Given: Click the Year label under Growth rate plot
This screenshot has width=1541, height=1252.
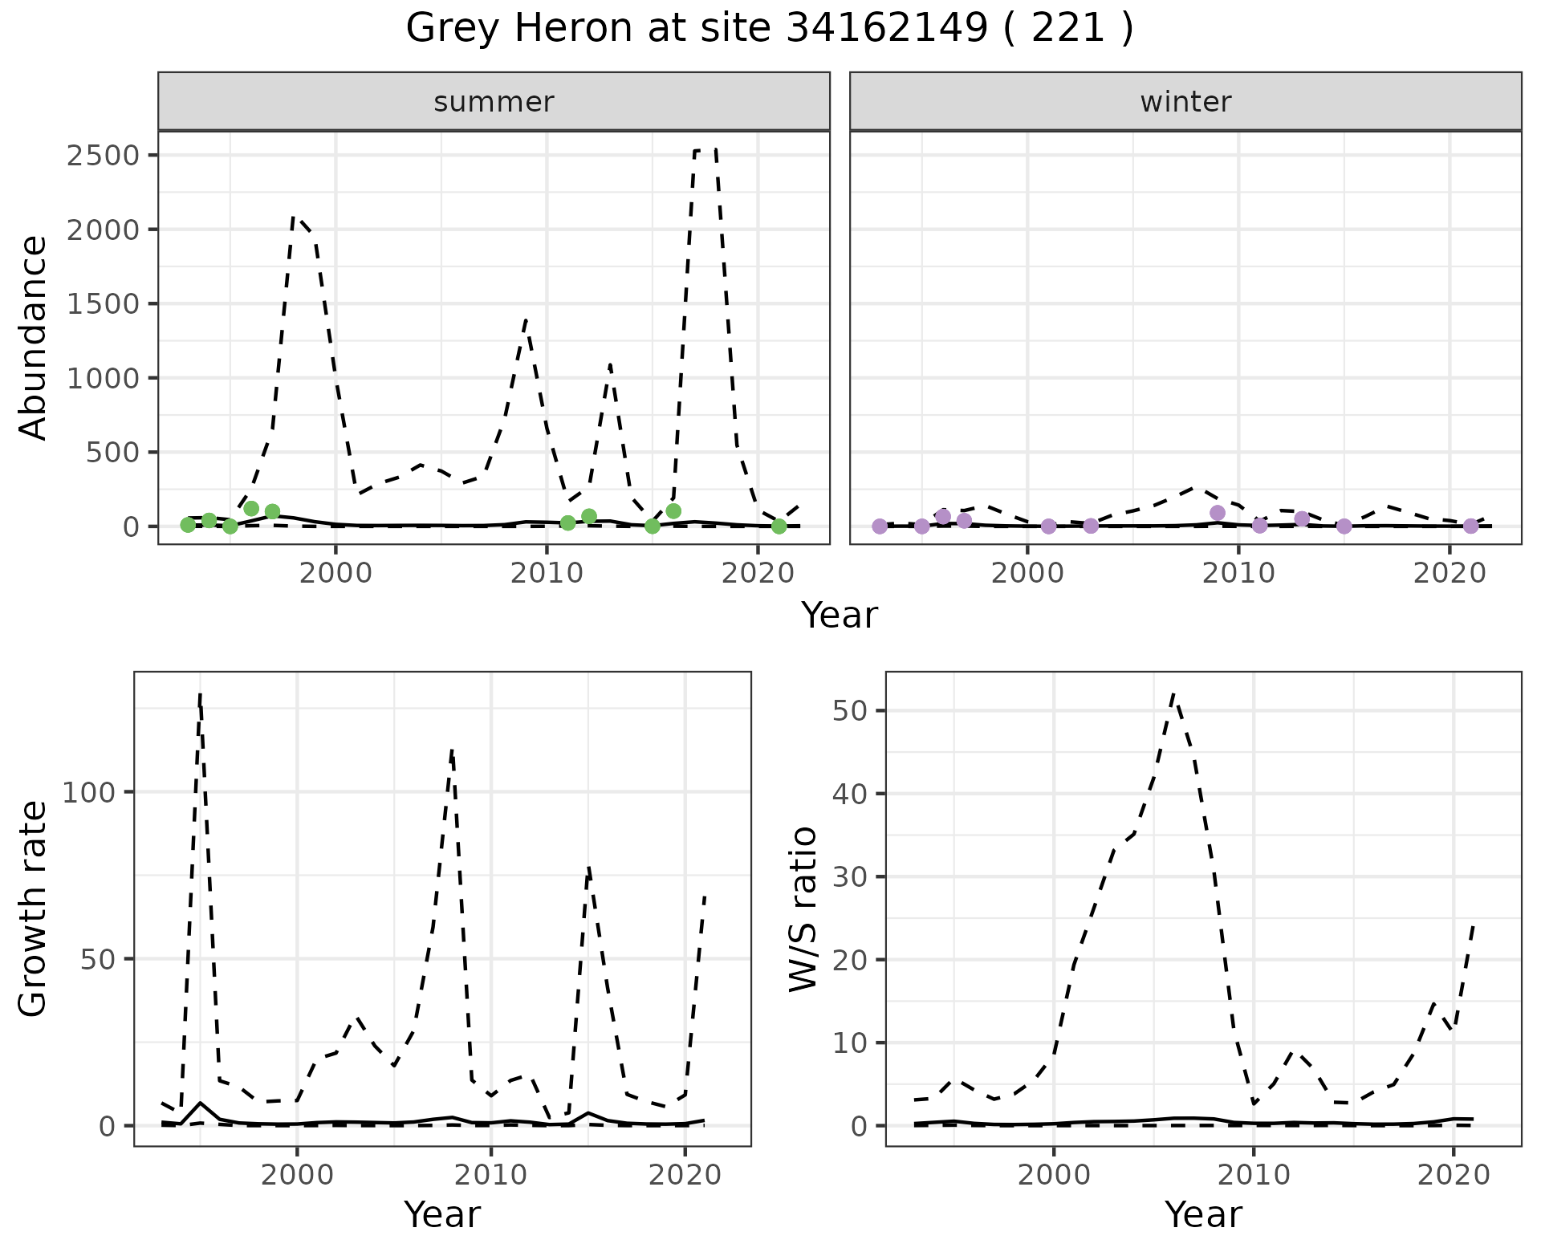Looking at the screenshot, I should coord(442,1214).
